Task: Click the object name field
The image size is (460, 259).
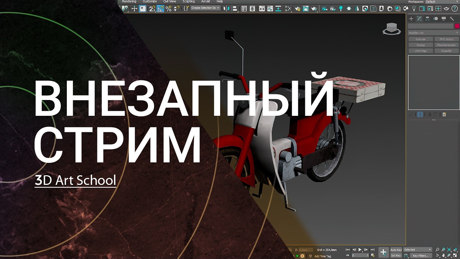Action: [x=431, y=26]
